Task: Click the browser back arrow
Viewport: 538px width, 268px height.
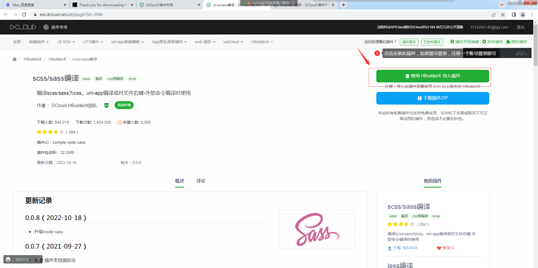Action: coord(6,15)
